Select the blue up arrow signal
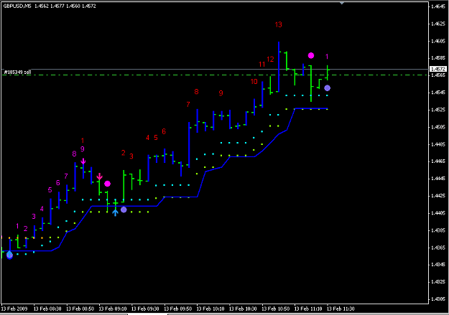Image resolution: width=449 pixels, height=315 pixels. (115, 213)
